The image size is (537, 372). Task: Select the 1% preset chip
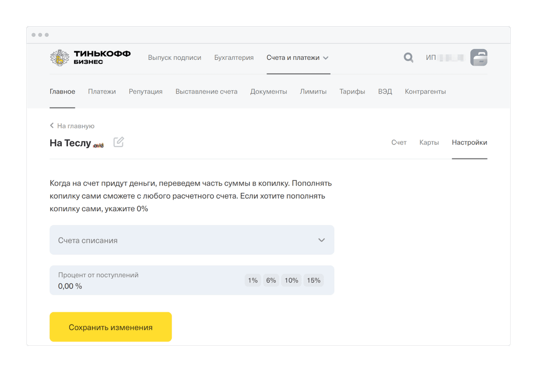click(x=253, y=280)
